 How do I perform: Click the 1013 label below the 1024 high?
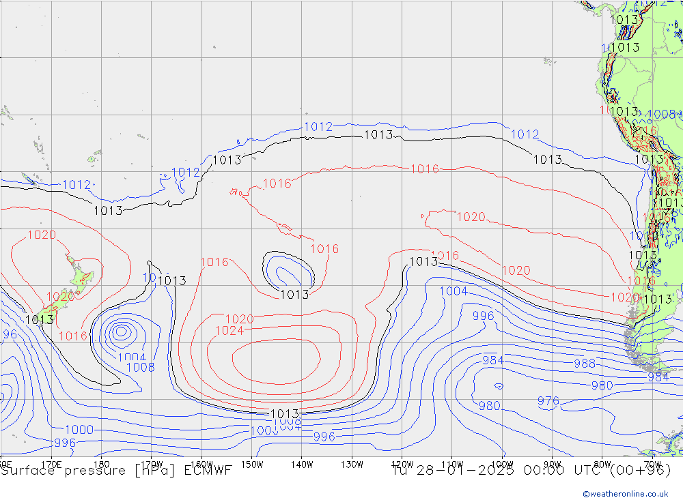[285, 413]
